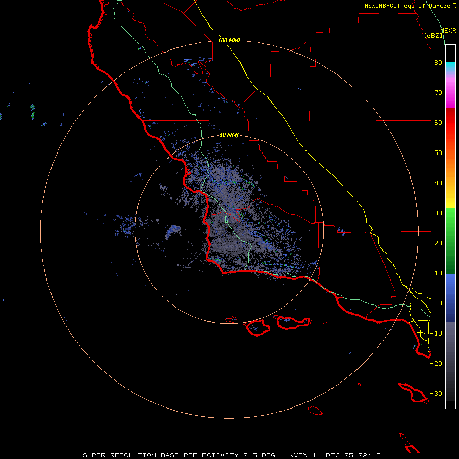Click the 0 value on the color scale
This screenshot has height=459, width=459.
pos(440,303)
